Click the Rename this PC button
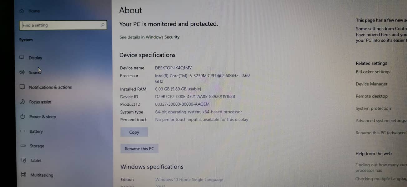This screenshot has height=187, width=407. click(140, 149)
